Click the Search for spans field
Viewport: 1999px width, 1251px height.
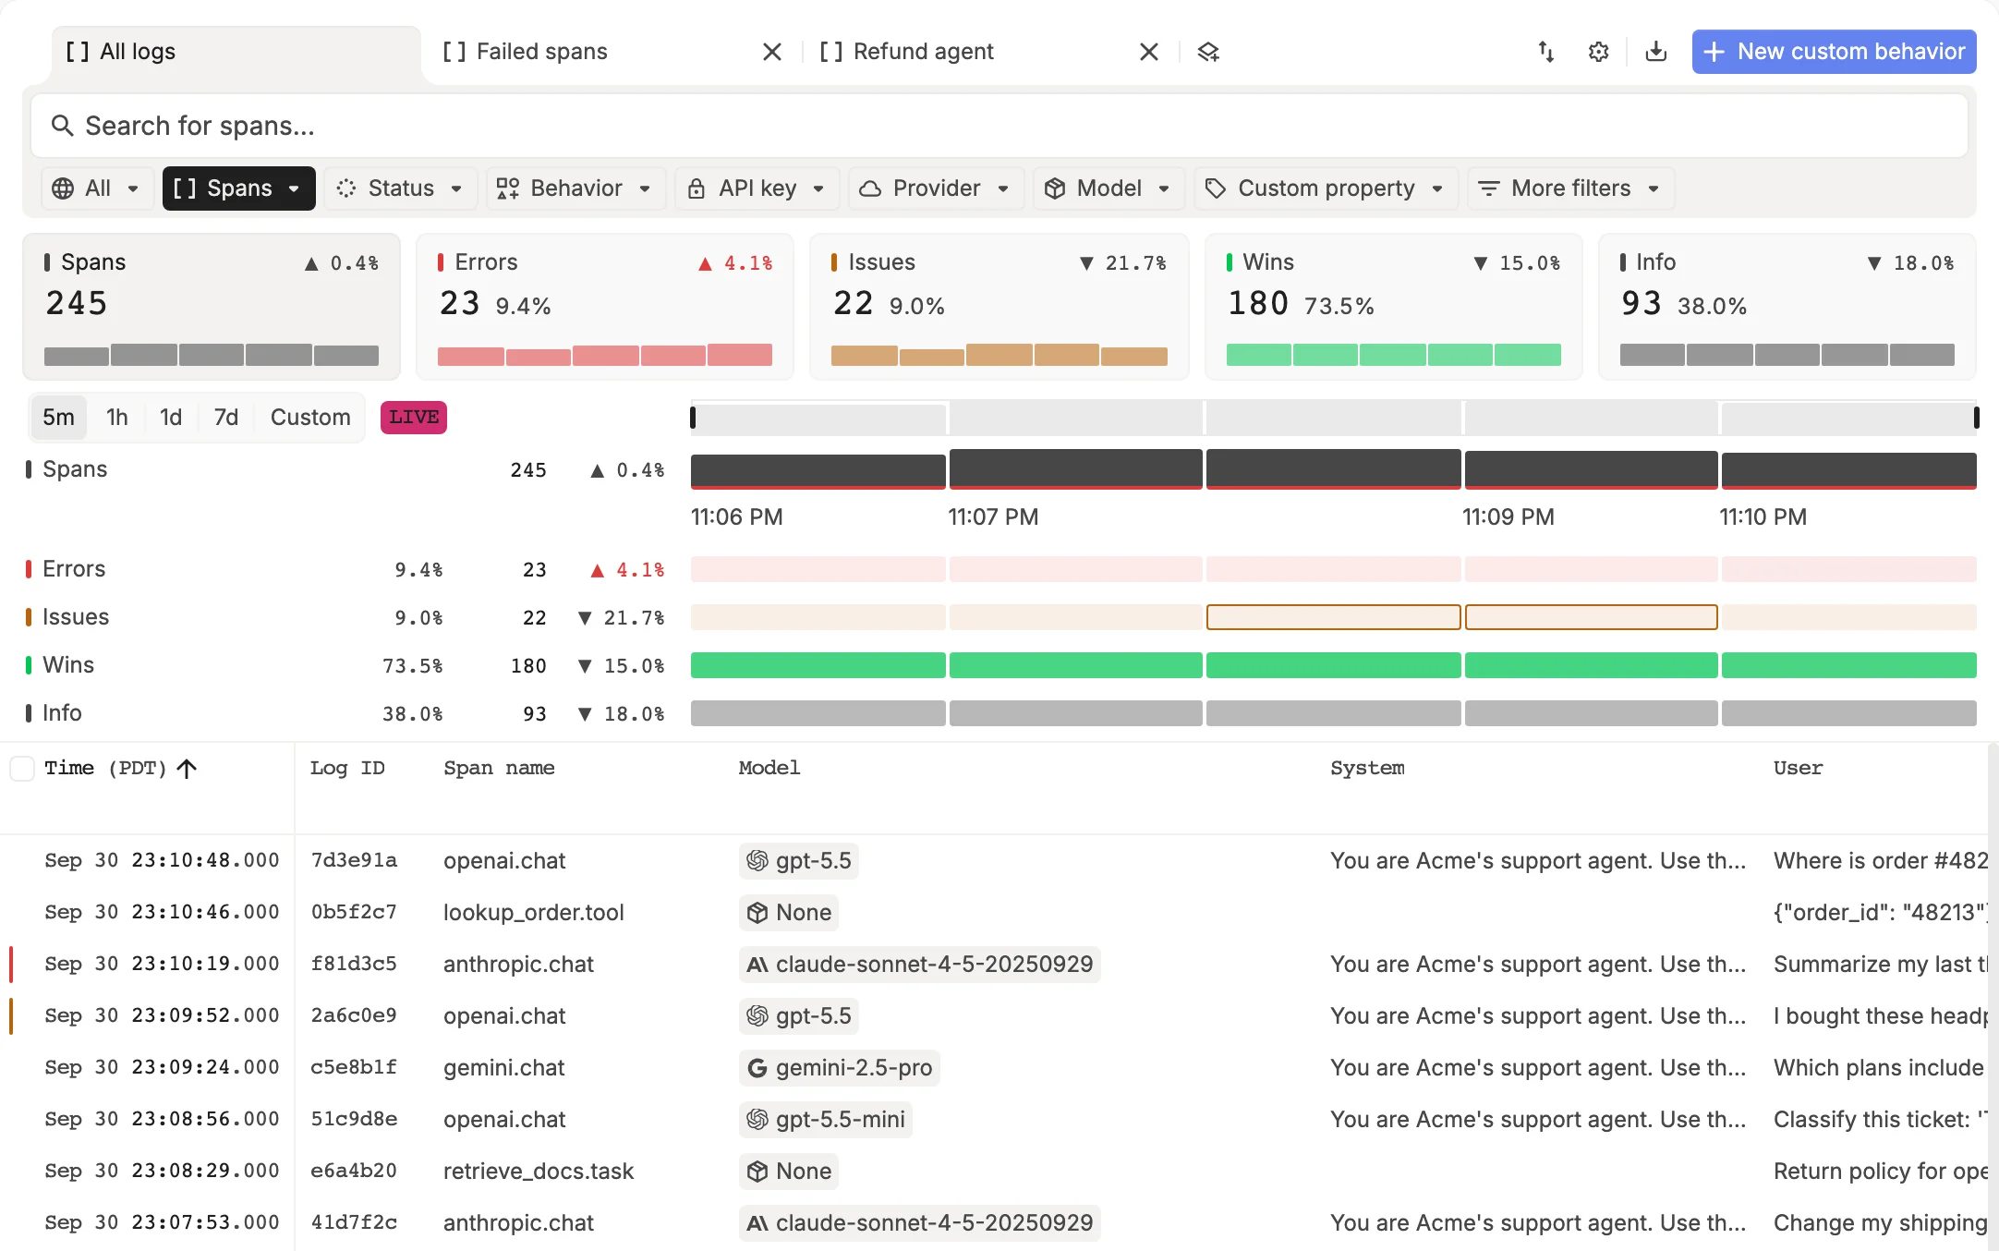click(999, 126)
